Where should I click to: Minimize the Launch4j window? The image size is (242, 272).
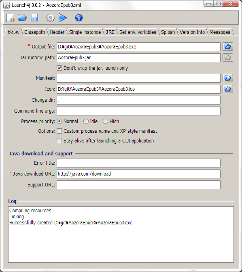[x=208, y=4]
